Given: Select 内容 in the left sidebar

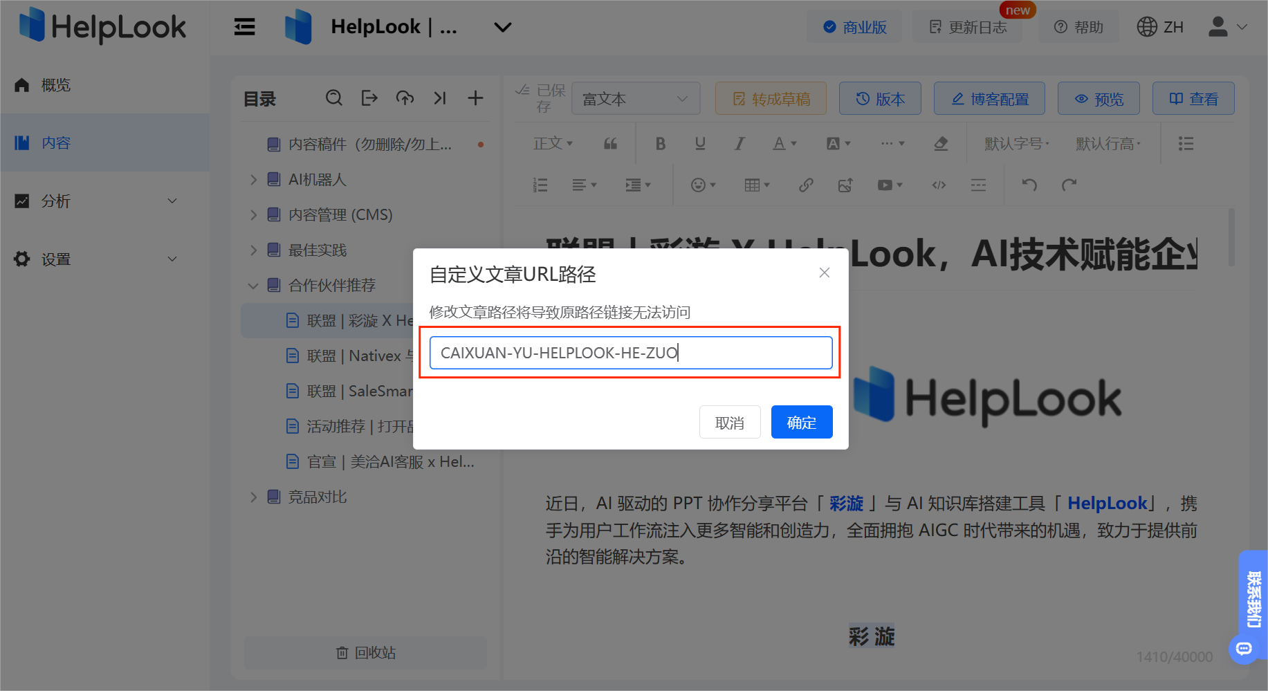Looking at the screenshot, I should point(104,142).
